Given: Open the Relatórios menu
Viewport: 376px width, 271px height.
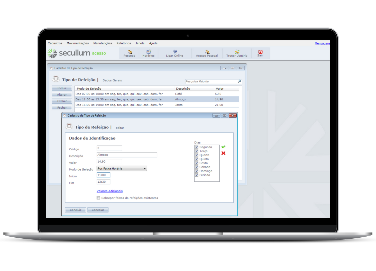Looking at the screenshot, I should pos(124,43).
